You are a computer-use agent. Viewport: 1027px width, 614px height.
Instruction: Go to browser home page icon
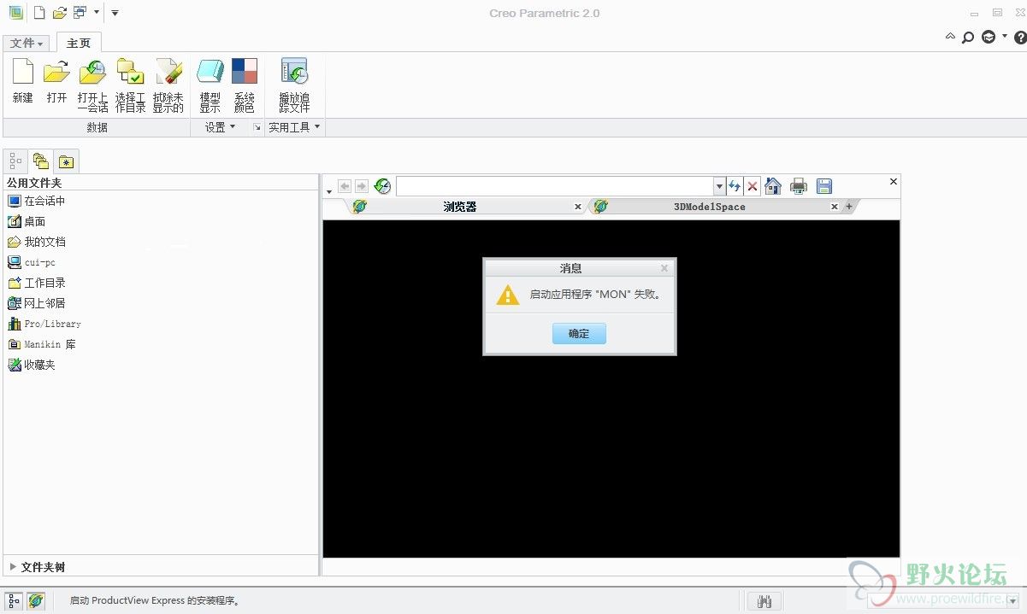(773, 186)
